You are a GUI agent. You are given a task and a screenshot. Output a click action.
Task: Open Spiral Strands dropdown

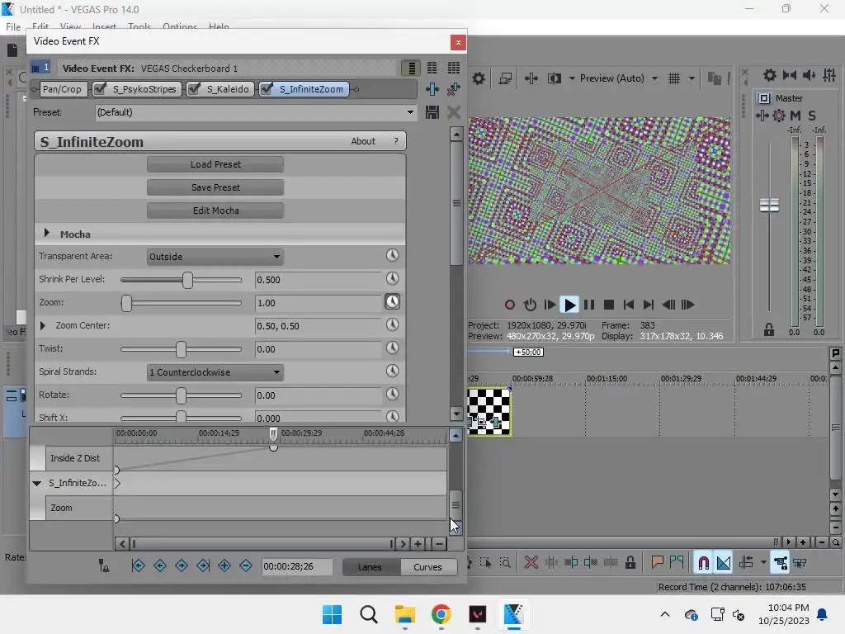click(x=215, y=372)
